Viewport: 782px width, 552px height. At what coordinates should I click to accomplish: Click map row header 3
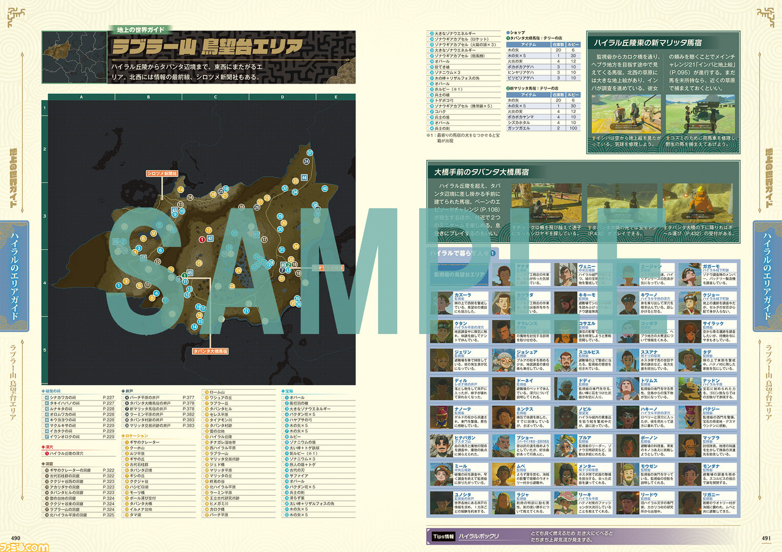44,217
